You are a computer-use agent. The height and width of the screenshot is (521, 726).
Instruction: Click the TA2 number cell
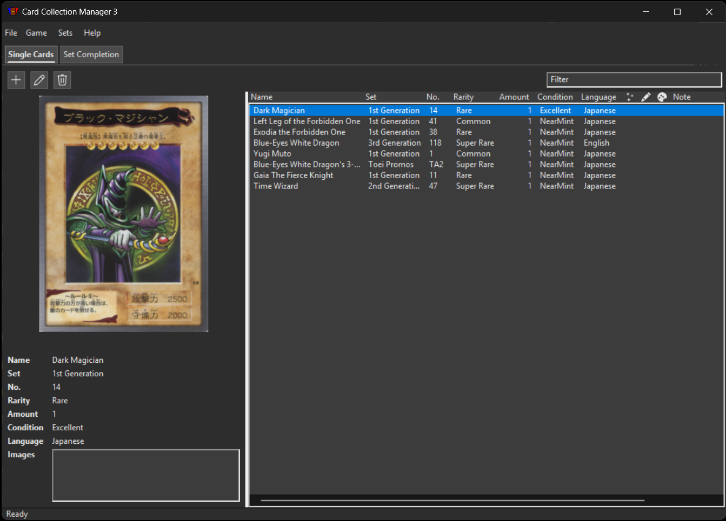(436, 165)
